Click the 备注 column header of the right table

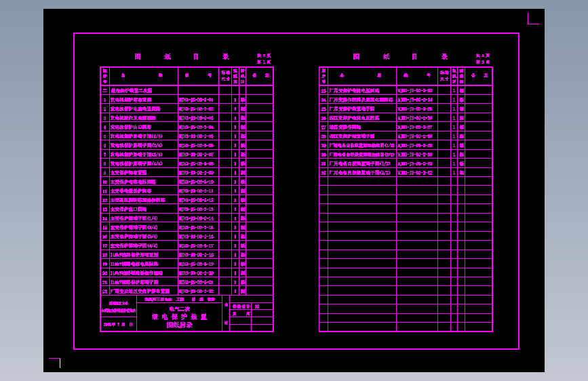(479, 75)
